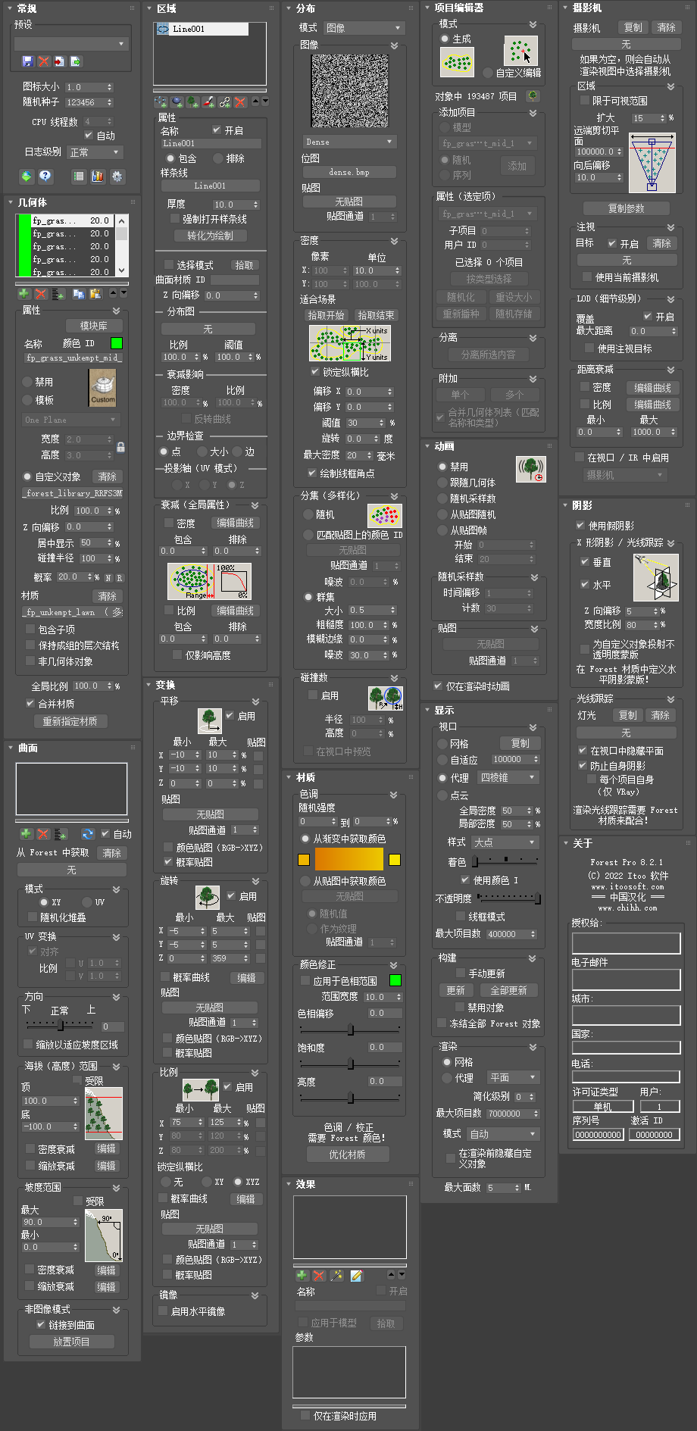Viewport: 697px width, 1431px height.
Task: Click the linked area chain icon in 区域
Action: pos(225,102)
